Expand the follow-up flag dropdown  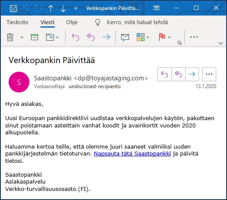(x=169, y=37)
